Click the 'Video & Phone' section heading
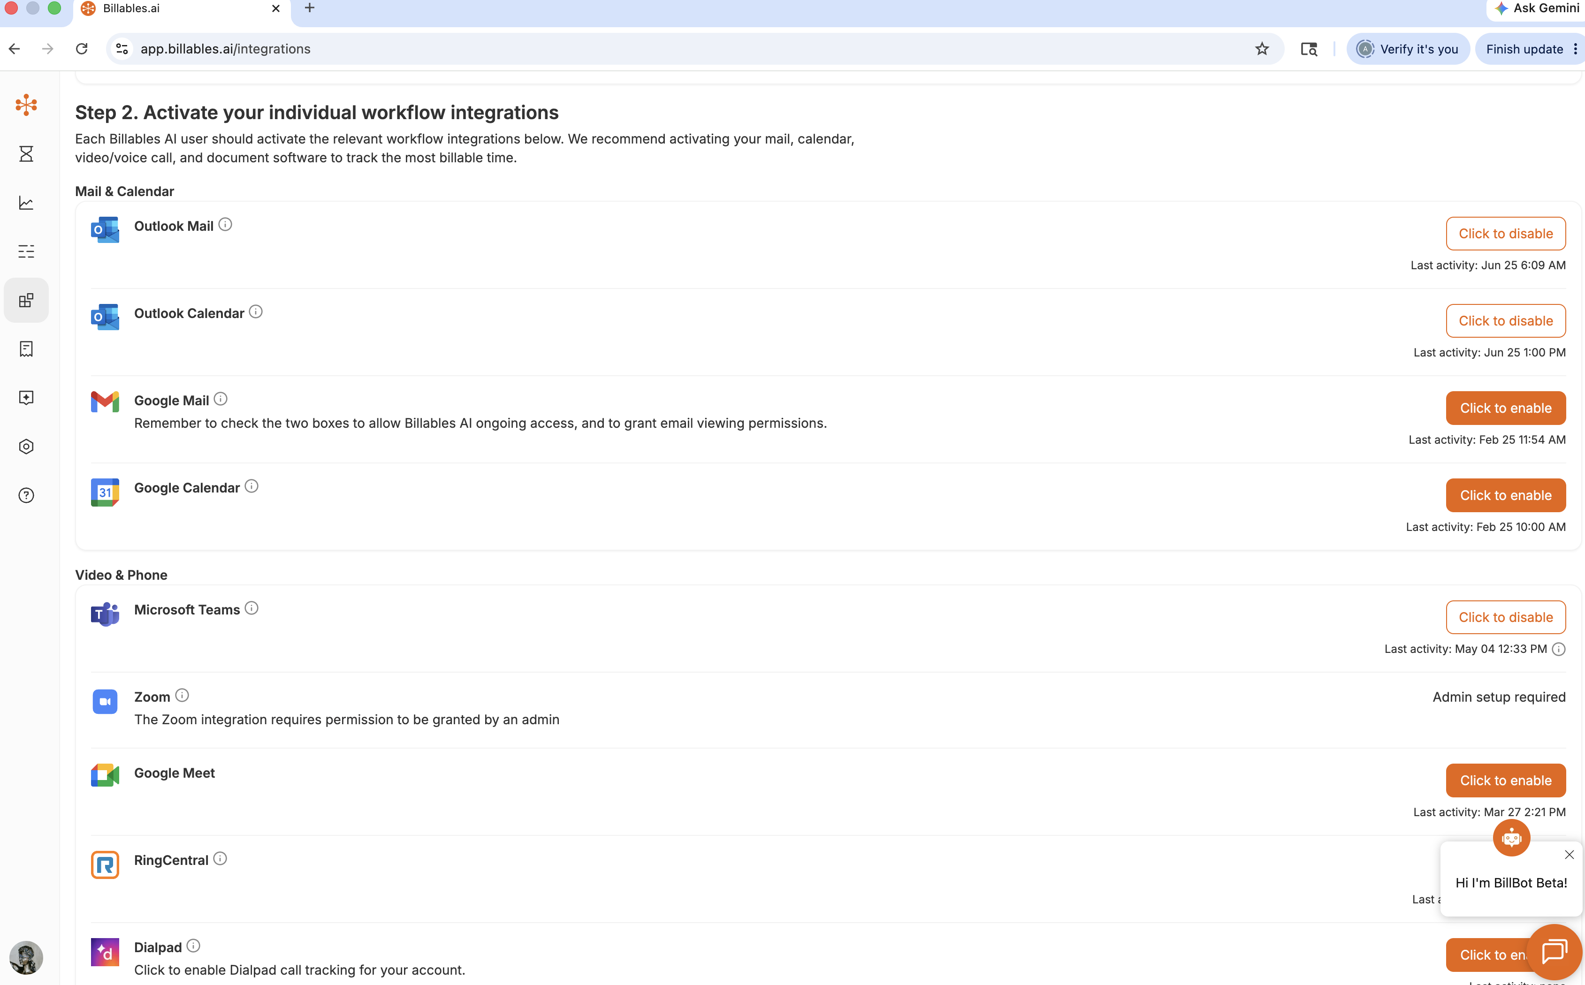This screenshot has height=985, width=1585. click(121, 575)
